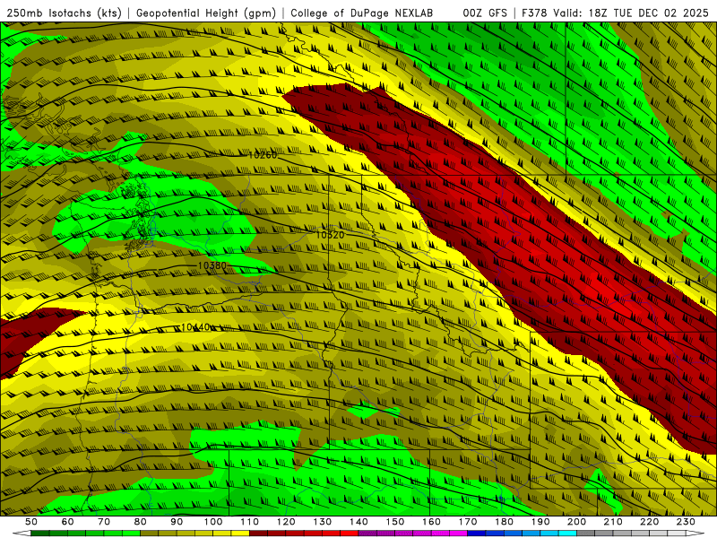Image resolution: width=717 pixels, height=538 pixels.
Task: Click the bright yellow colorbar swatch left of dark red
Action: click(x=240, y=534)
